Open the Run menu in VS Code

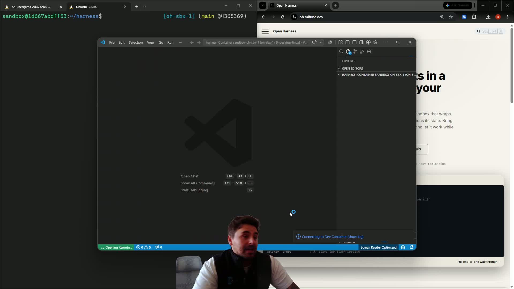click(170, 42)
